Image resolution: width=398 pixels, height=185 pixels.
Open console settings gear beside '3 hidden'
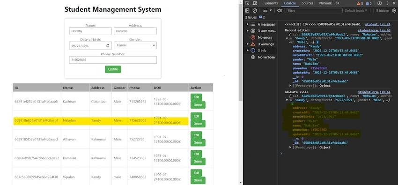pos(394,11)
